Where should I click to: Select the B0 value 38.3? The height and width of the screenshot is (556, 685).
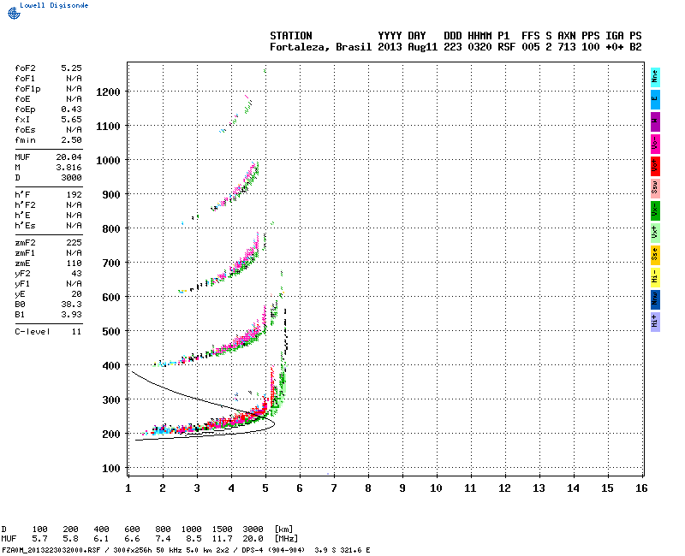71,305
